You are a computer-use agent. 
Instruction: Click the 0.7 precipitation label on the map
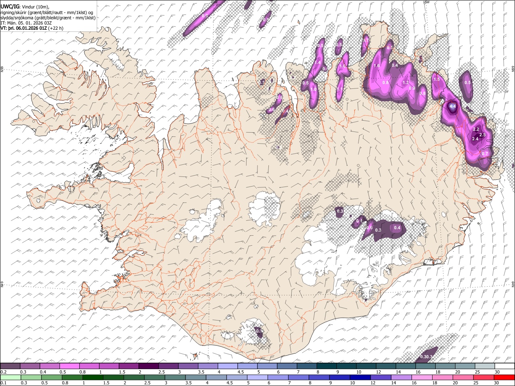coord(485,154)
